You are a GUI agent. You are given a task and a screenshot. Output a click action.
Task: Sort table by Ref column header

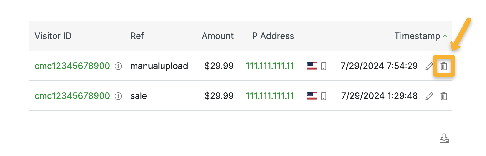(x=137, y=36)
